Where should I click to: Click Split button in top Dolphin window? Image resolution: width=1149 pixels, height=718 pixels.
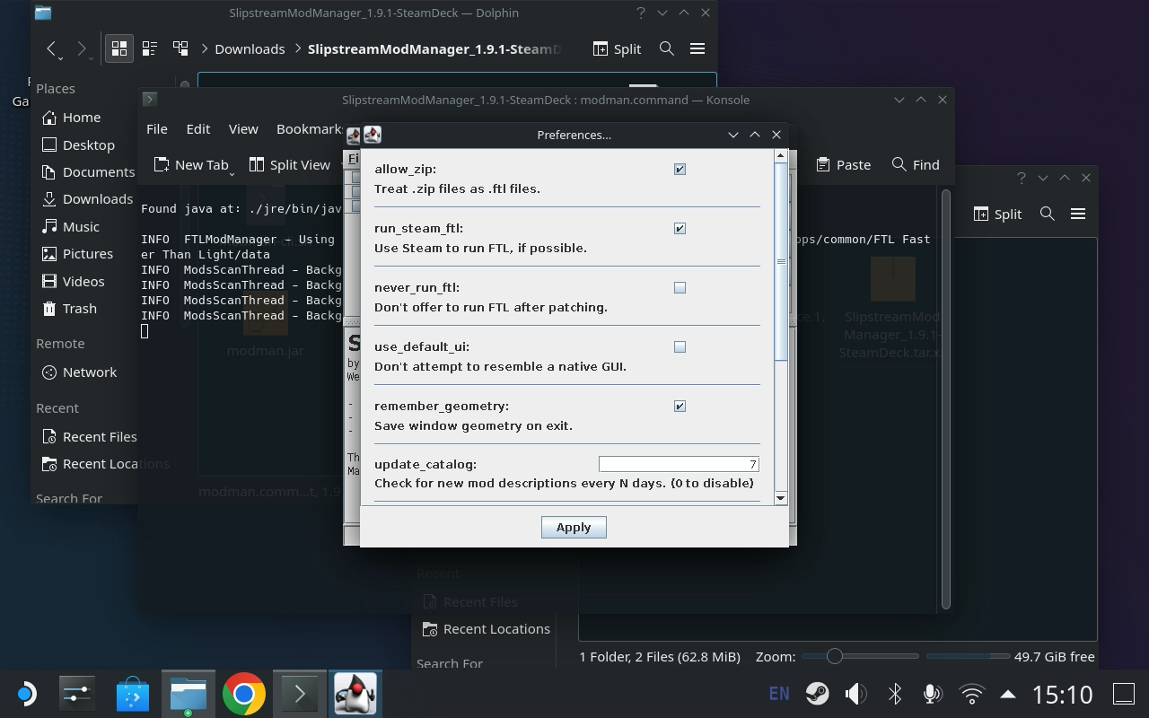617,48
